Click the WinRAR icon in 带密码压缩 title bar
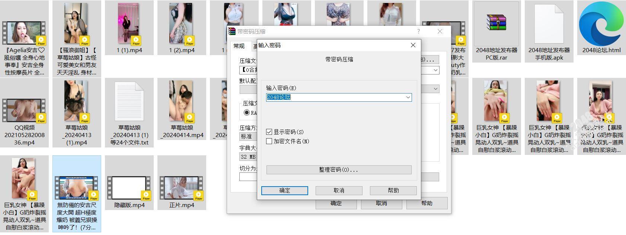The image size is (626, 235). pyautogui.click(x=232, y=31)
